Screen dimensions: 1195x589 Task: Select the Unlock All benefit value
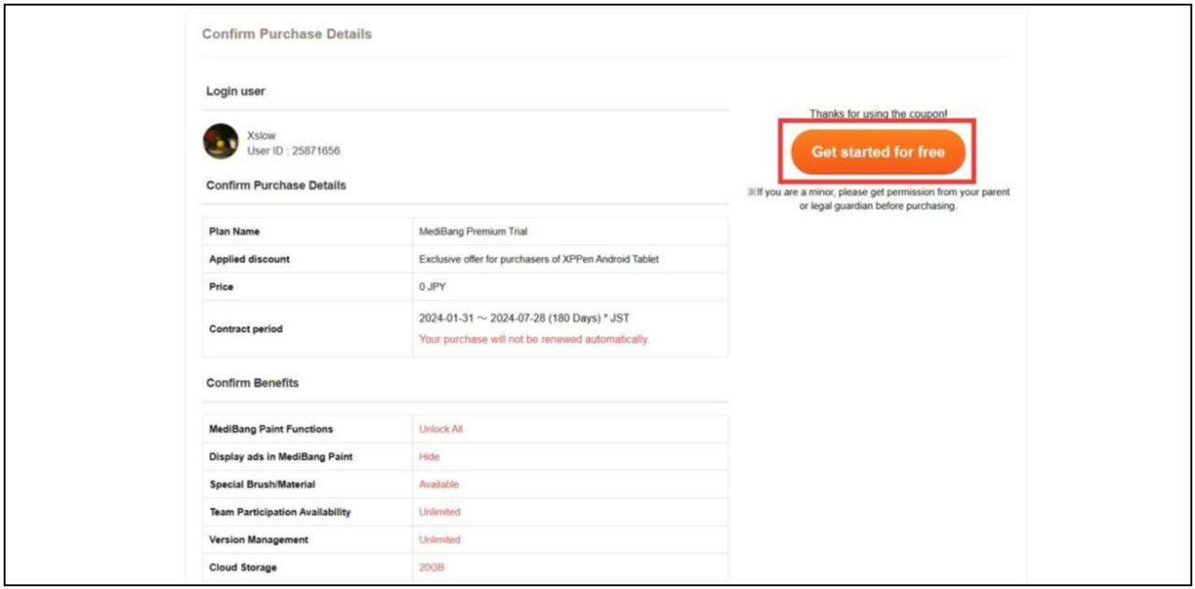point(441,429)
